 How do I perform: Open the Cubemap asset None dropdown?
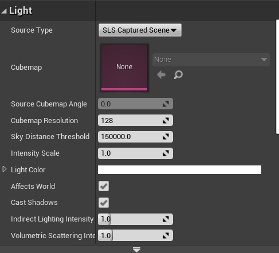point(211,60)
